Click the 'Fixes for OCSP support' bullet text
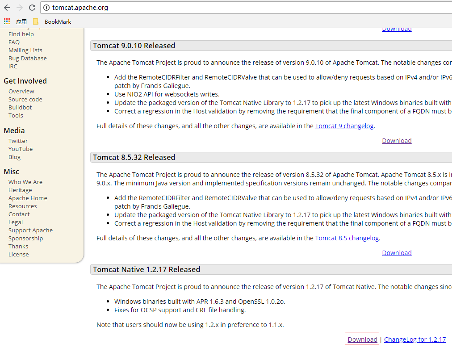The height and width of the screenshot is (348, 452). [180, 310]
